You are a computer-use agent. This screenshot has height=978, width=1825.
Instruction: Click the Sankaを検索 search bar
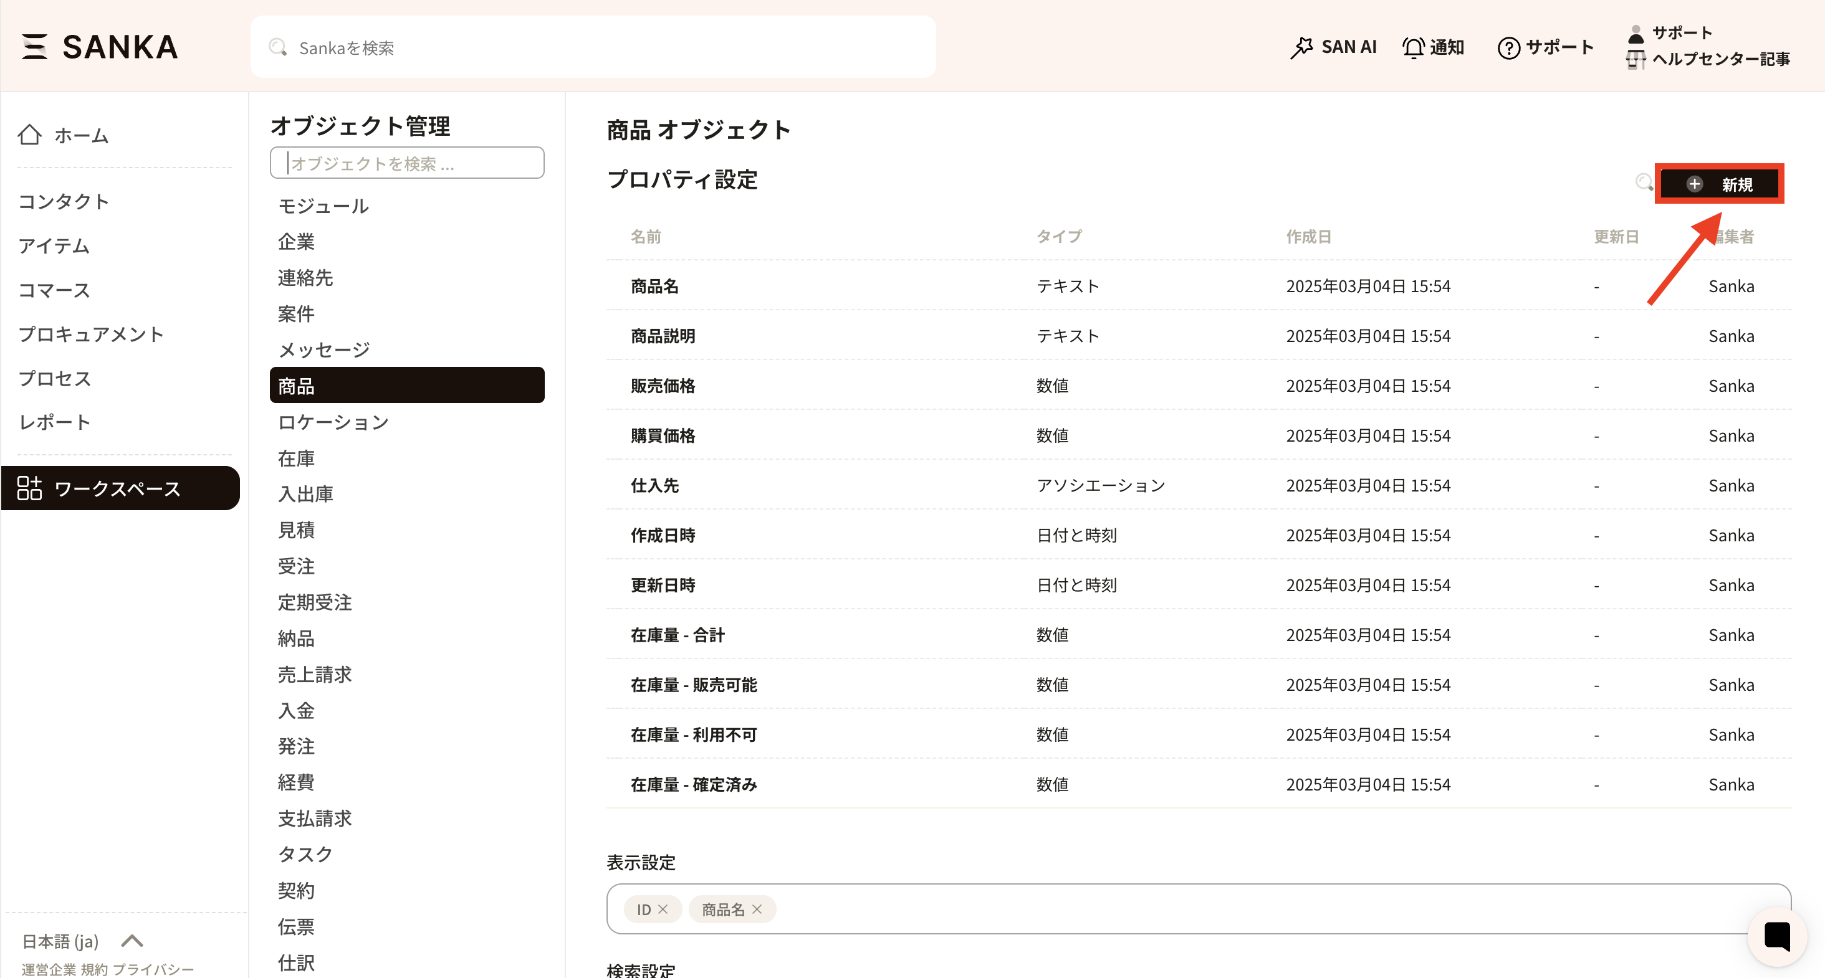tap(593, 47)
